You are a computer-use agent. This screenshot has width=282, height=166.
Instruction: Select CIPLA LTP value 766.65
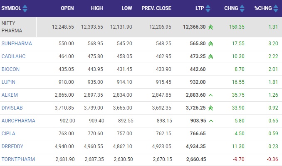coord(198,134)
